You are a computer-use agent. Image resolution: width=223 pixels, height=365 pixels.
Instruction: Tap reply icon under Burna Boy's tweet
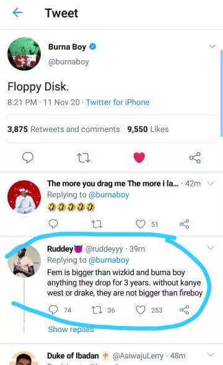click(28, 158)
